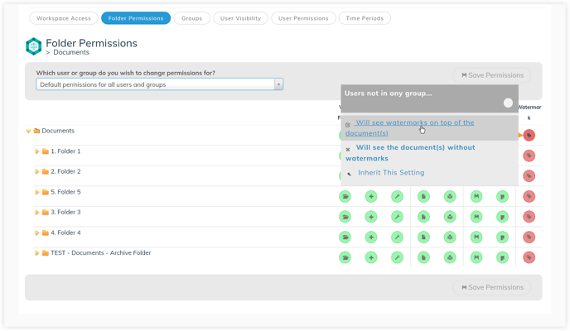The width and height of the screenshot is (570, 331).
Task: Switch to the Workspace Access tab
Action: click(x=64, y=18)
